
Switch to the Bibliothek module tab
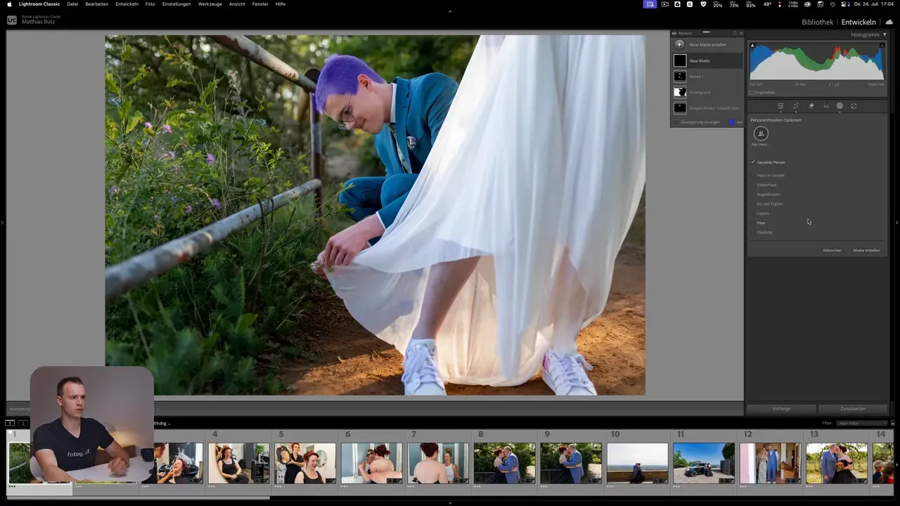[817, 22]
